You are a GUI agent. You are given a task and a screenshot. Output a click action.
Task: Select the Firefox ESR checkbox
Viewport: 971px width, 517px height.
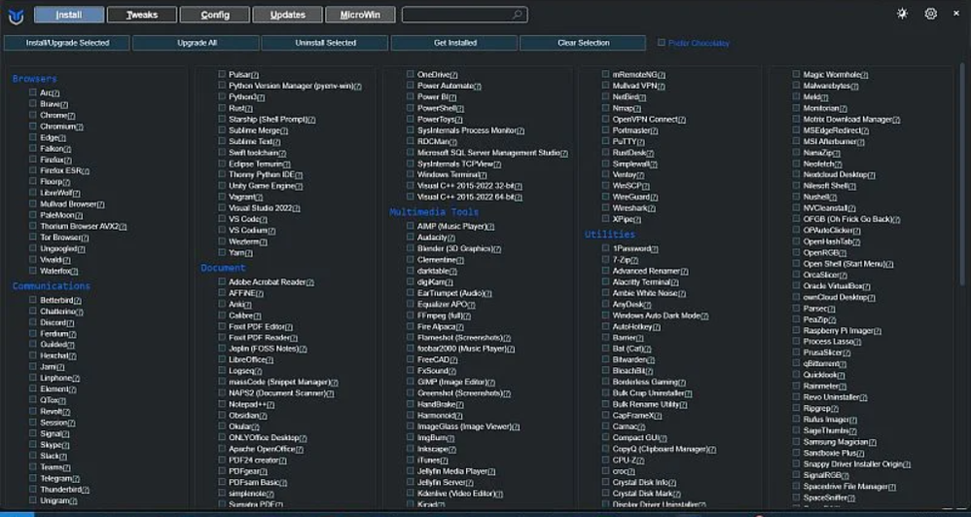pos(33,169)
